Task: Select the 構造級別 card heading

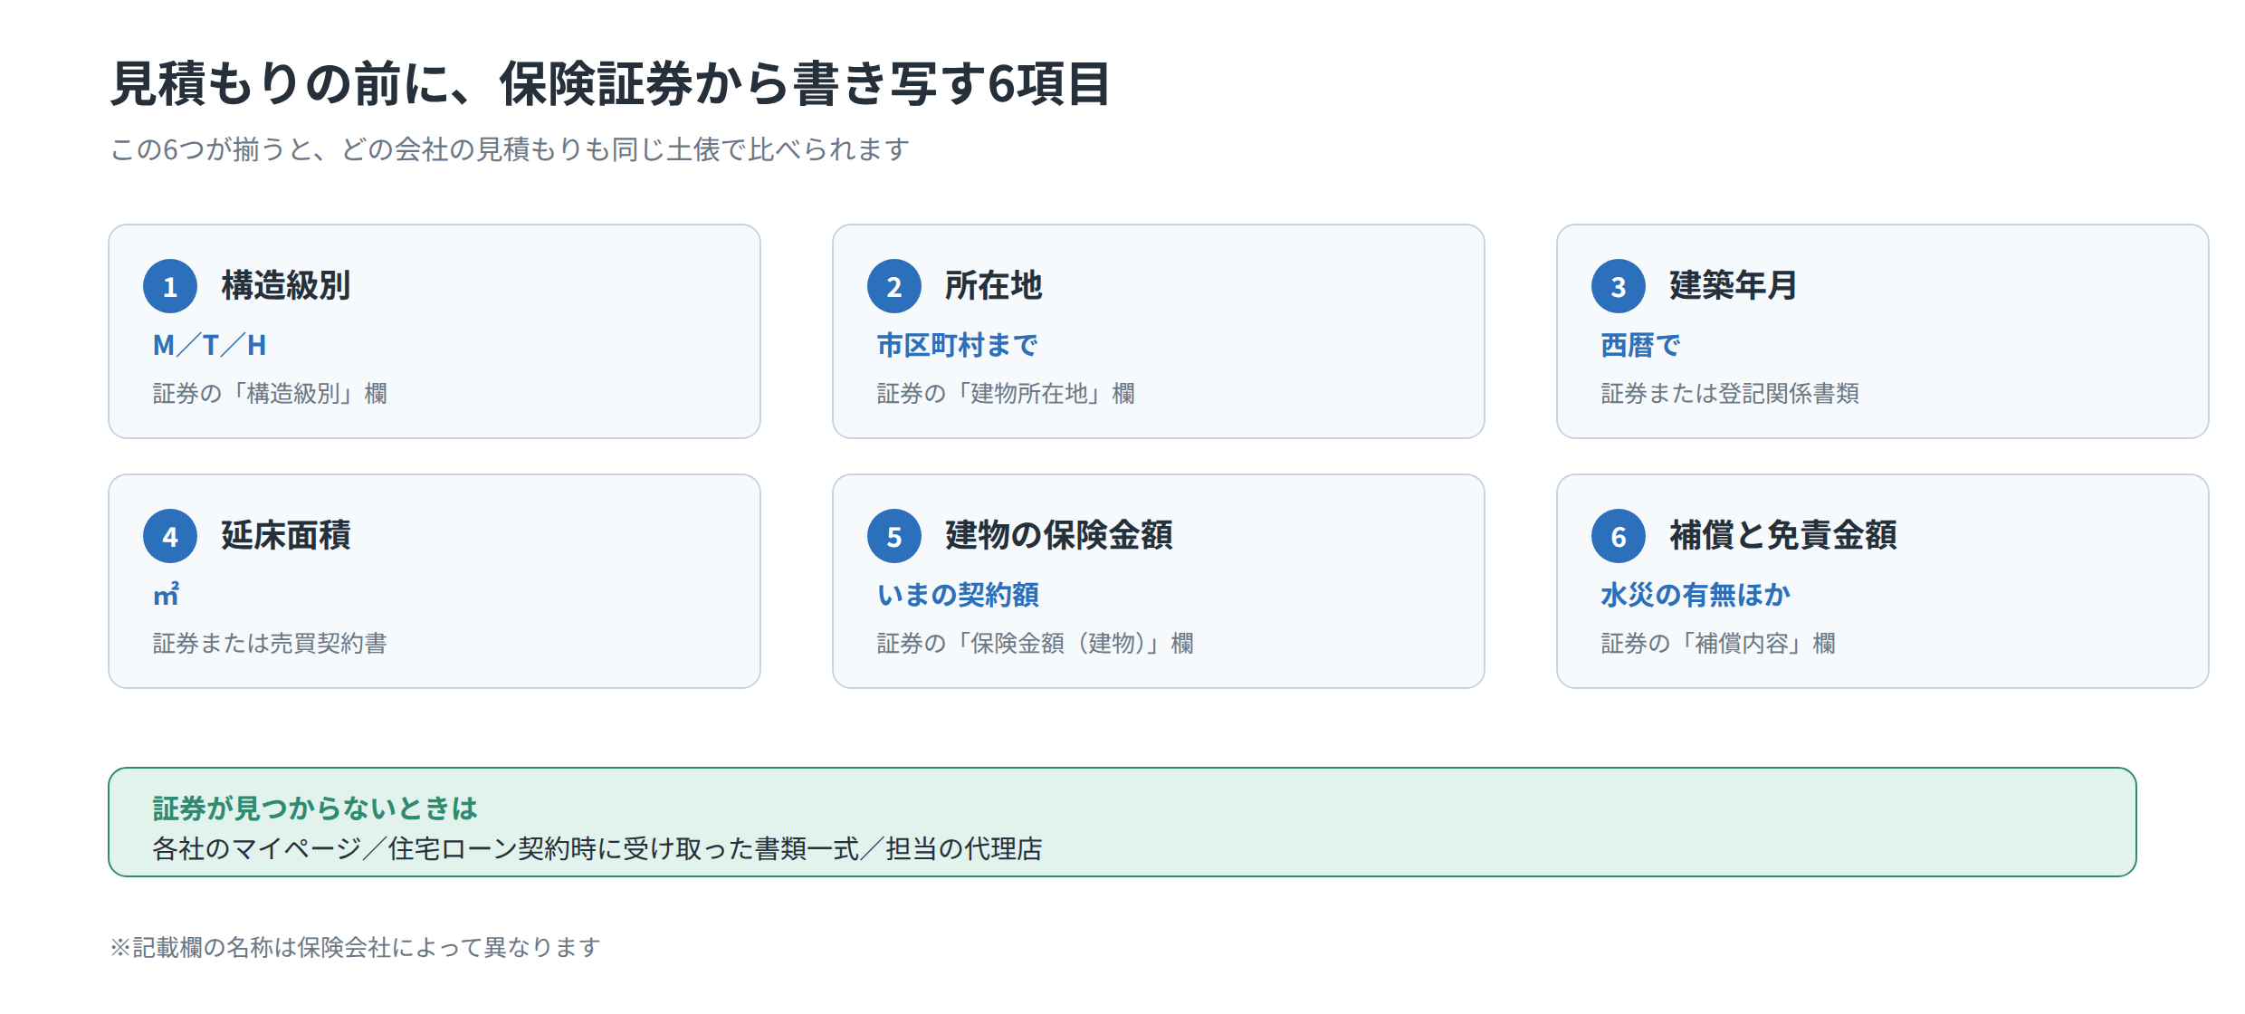Action: (286, 285)
